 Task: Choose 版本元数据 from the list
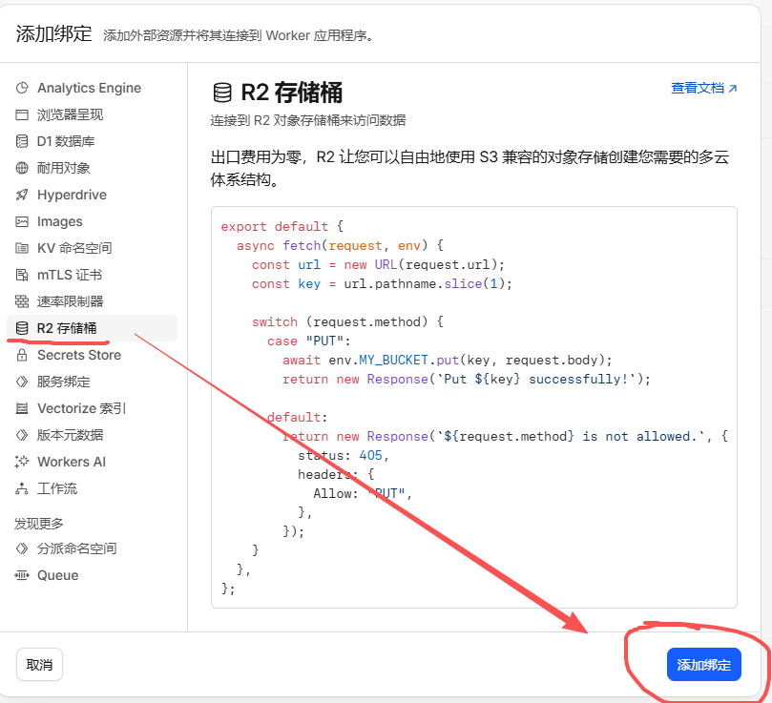[70, 435]
